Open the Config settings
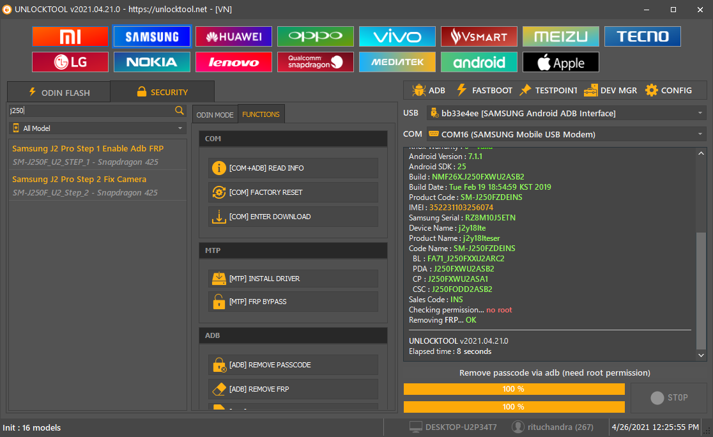The image size is (713, 437). tap(668, 91)
